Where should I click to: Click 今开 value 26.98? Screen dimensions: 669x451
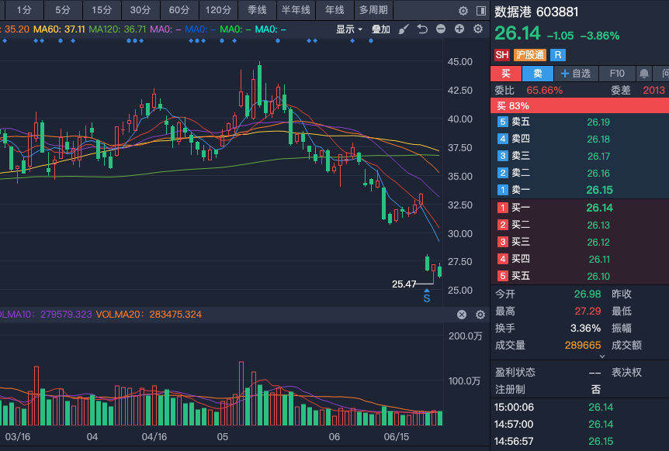click(587, 294)
